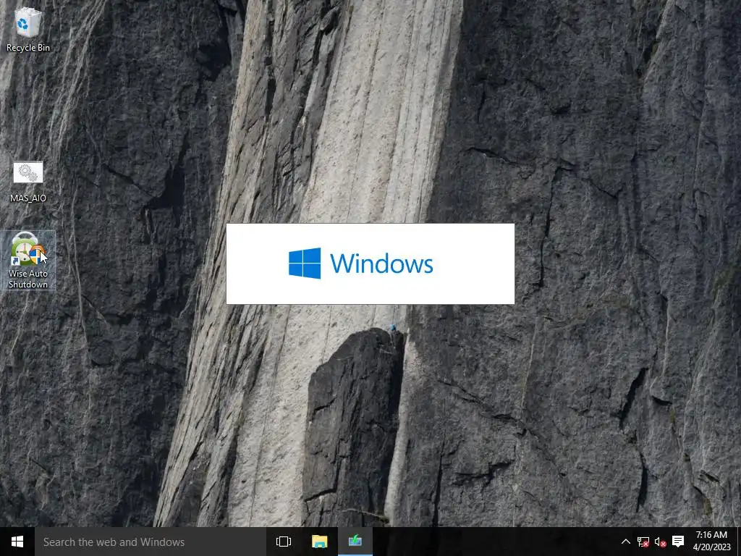Open the volume control tray icon
The height and width of the screenshot is (556, 741).
(x=660, y=542)
